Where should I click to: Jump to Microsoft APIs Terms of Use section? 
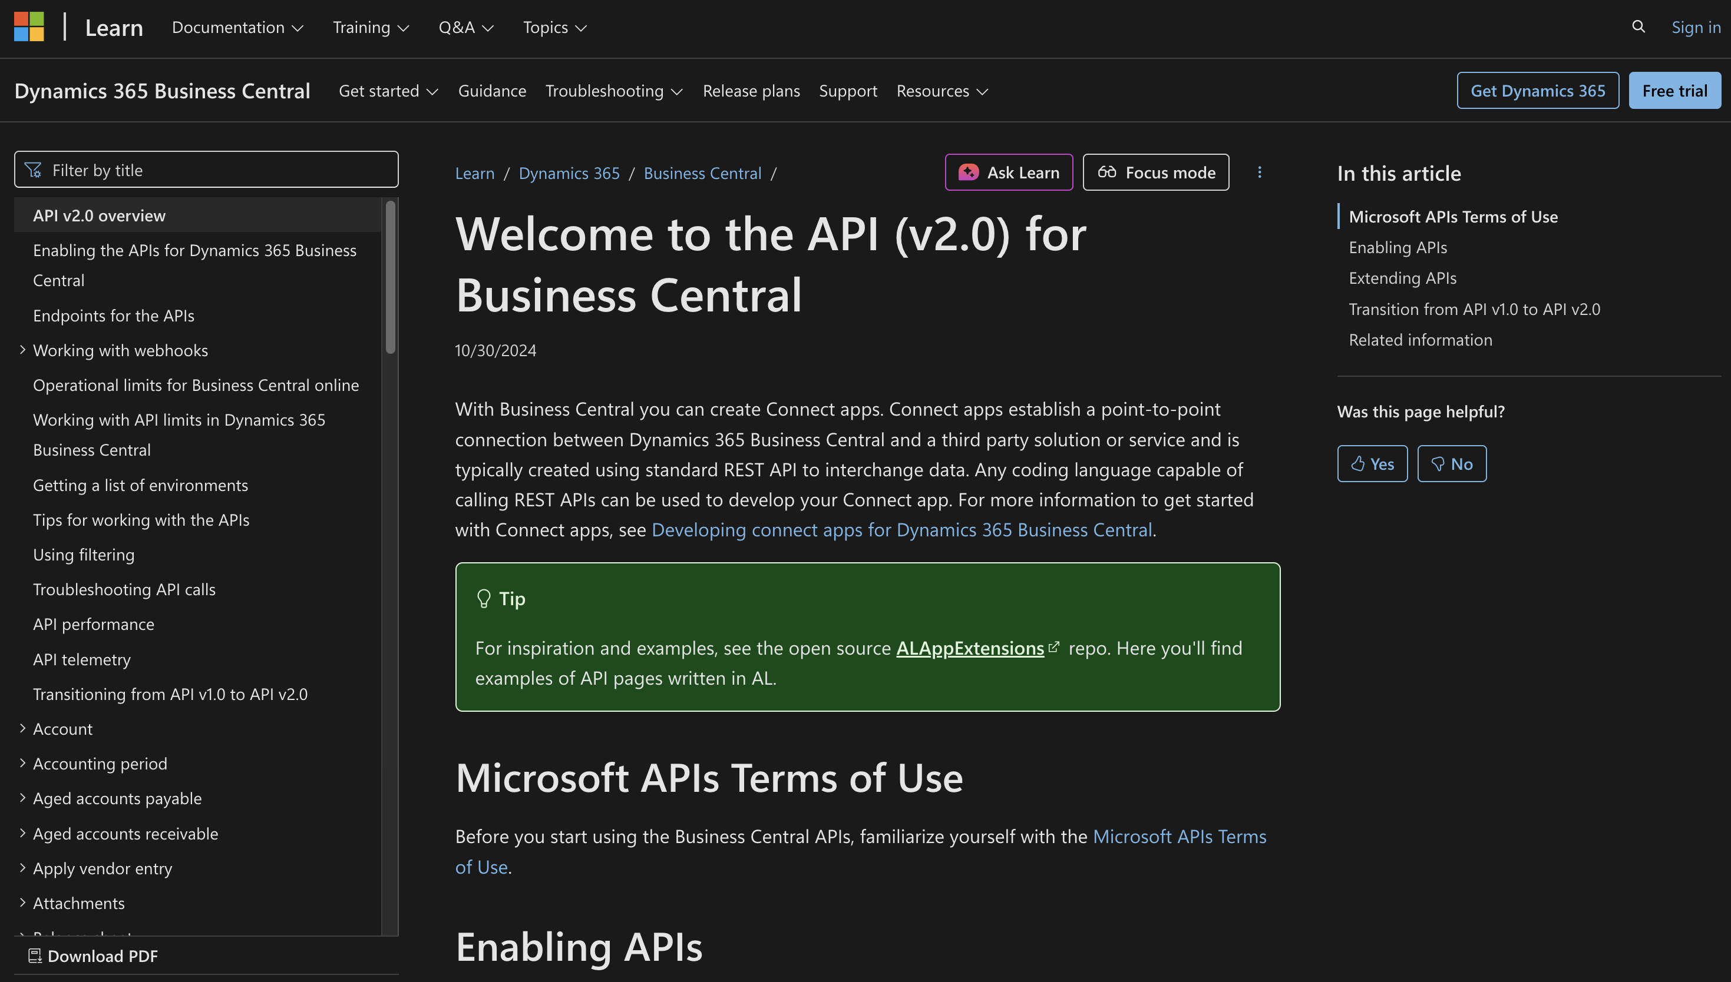(x=1453, y=217)
